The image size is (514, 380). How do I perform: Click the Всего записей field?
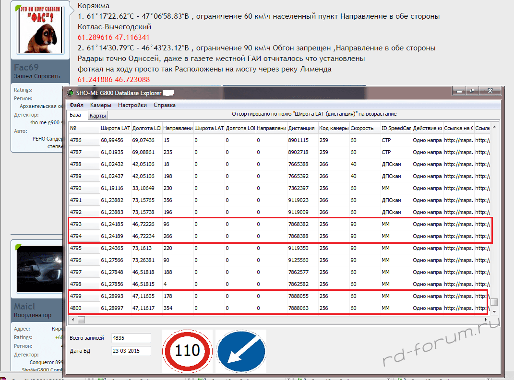pyautogui.click(x=131, y=338)
